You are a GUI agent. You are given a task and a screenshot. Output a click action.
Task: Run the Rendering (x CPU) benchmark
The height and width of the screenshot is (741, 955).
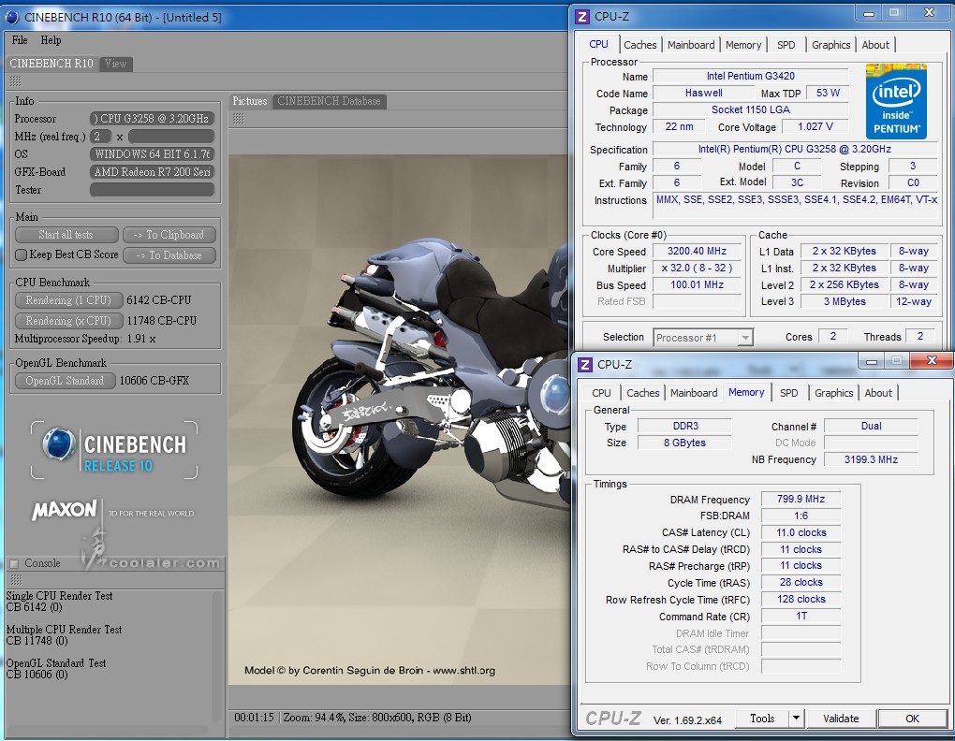68,321
